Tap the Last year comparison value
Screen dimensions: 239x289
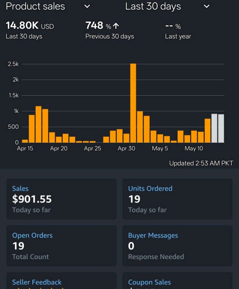click(x=173, y=27)
